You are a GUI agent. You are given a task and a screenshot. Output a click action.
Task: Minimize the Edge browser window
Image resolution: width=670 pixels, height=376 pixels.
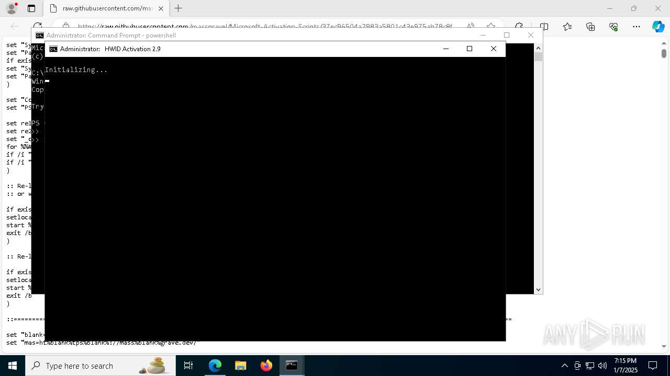coord(609,8)
